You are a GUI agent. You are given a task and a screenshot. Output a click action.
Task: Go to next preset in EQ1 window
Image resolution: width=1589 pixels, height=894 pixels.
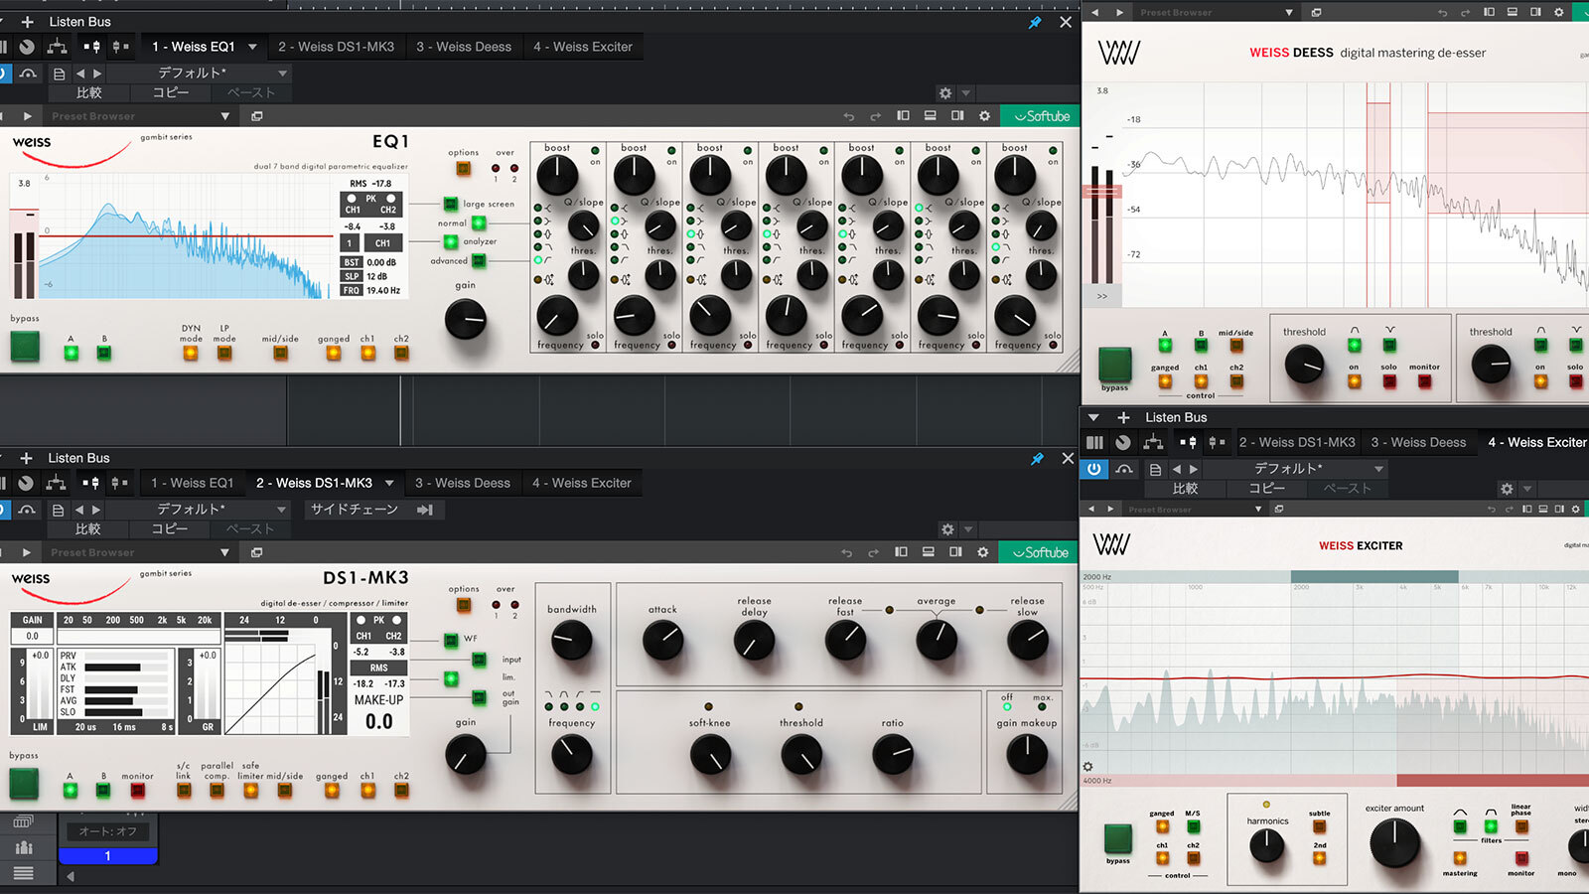(x=97, y=74)
